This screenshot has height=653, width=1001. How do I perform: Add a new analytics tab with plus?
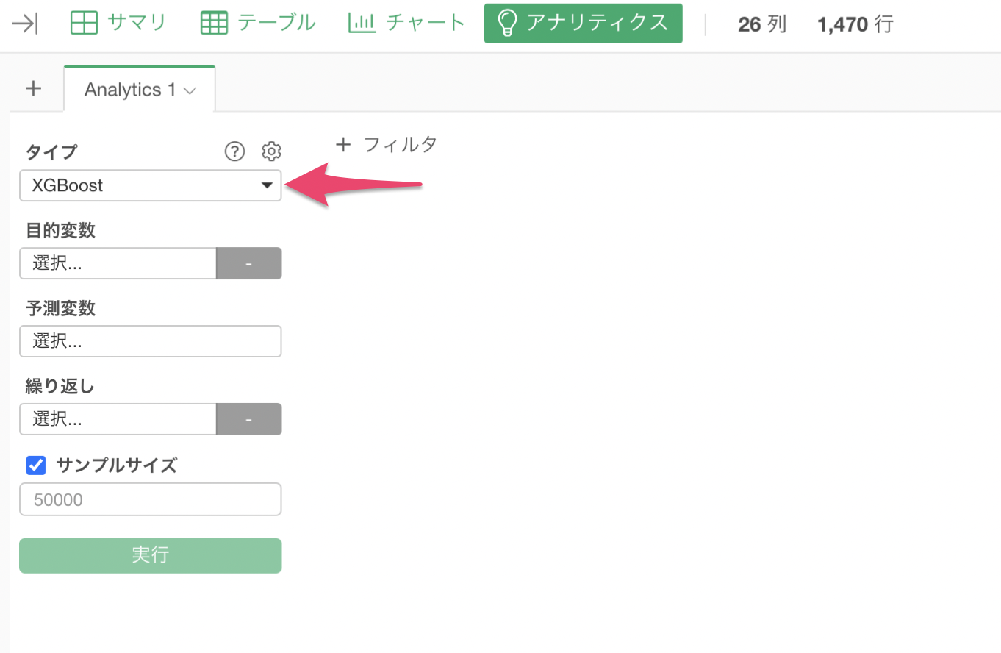point(33,89)
